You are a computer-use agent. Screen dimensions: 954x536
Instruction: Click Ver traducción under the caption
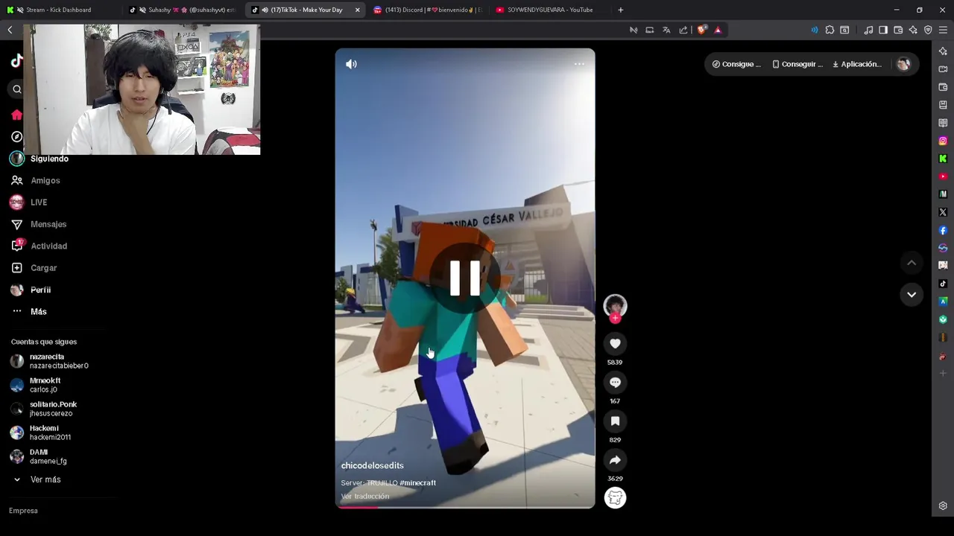(x=364, y=496)
